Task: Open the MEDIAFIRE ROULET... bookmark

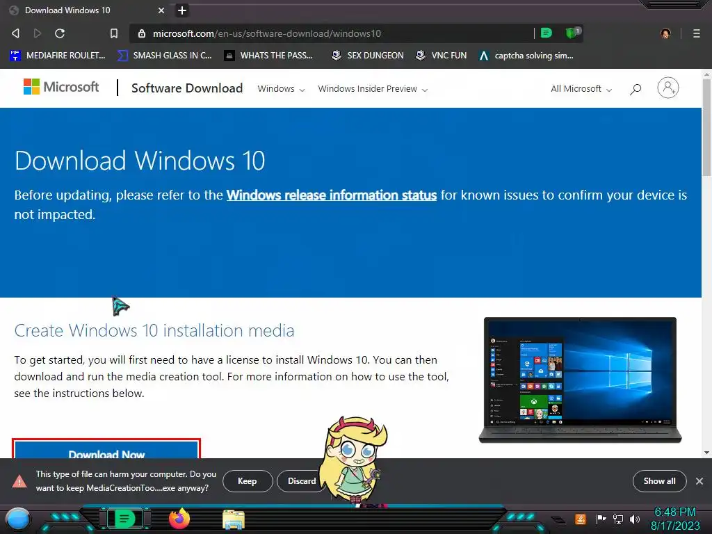Action: click(x=58, y=56)
